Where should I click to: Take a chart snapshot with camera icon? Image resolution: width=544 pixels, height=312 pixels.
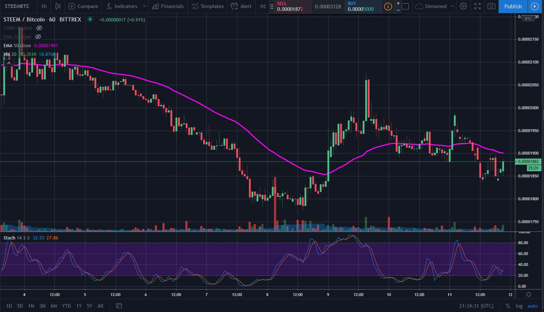pyautogui.click(x=491, y=6)
